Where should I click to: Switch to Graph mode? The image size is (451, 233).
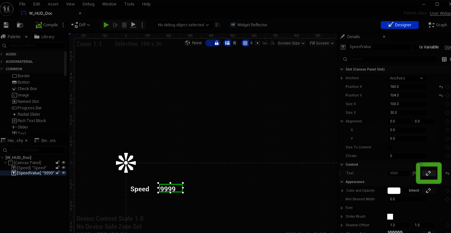tap(438, 25)
